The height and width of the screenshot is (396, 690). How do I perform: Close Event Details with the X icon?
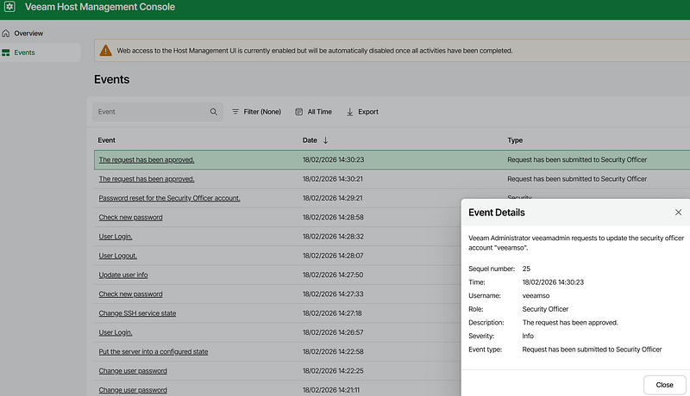pos(678,212)
